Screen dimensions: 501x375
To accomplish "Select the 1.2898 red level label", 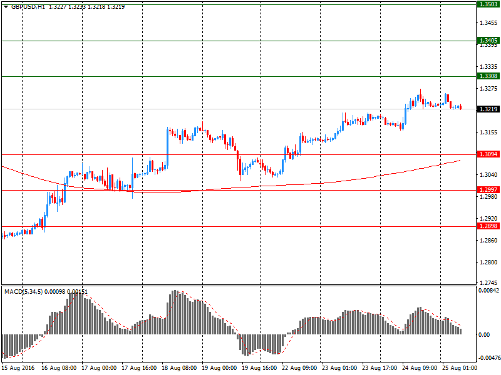I will click(488, 226).
